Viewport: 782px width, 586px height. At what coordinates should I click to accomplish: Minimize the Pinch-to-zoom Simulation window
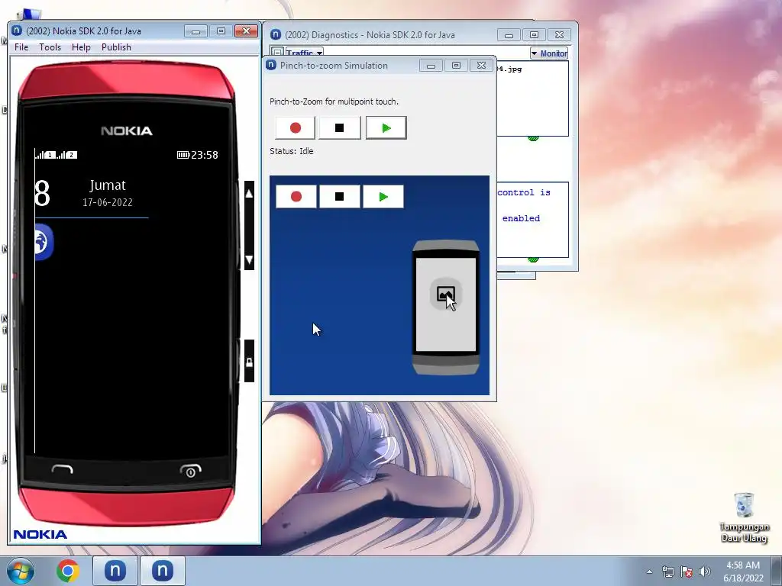coord(431,66)
